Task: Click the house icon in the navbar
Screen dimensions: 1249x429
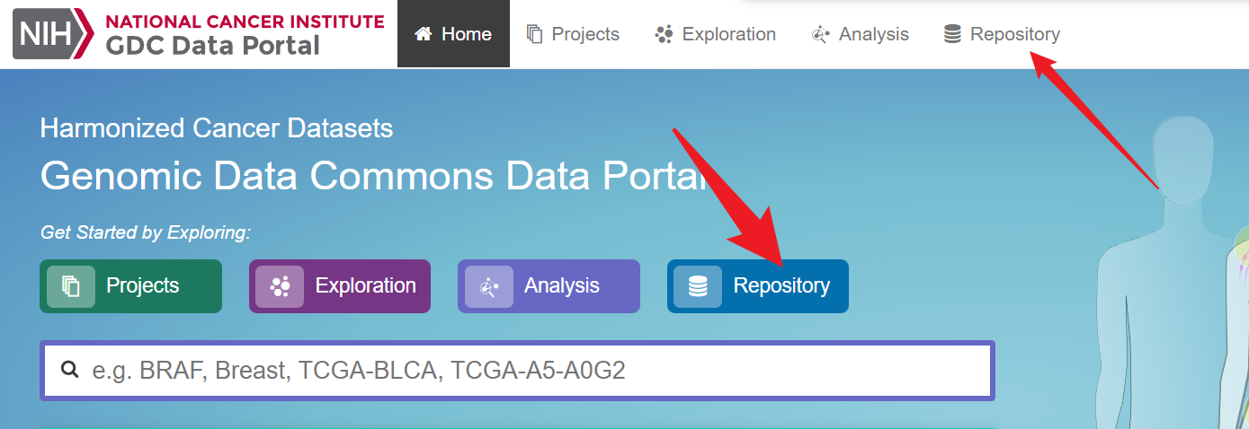Action: coord(424,34)
